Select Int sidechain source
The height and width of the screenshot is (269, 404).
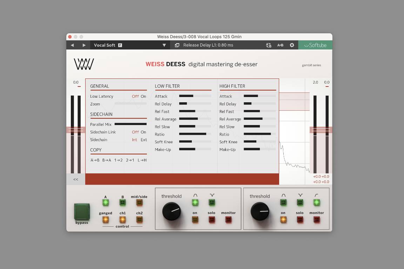pyautogui.click(x=135, y=140)
